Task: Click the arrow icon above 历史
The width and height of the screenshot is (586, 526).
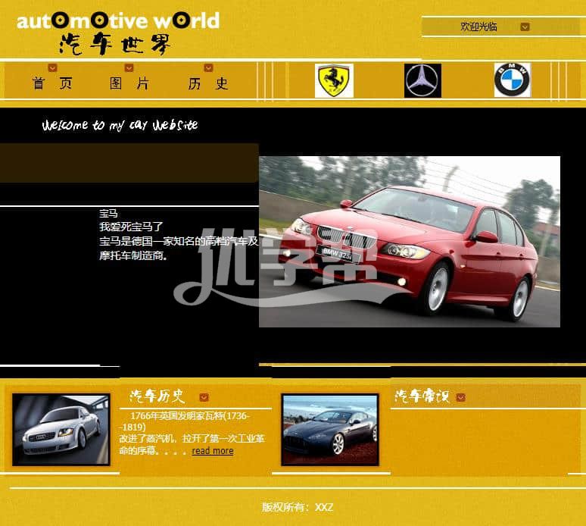Action: 208,68
